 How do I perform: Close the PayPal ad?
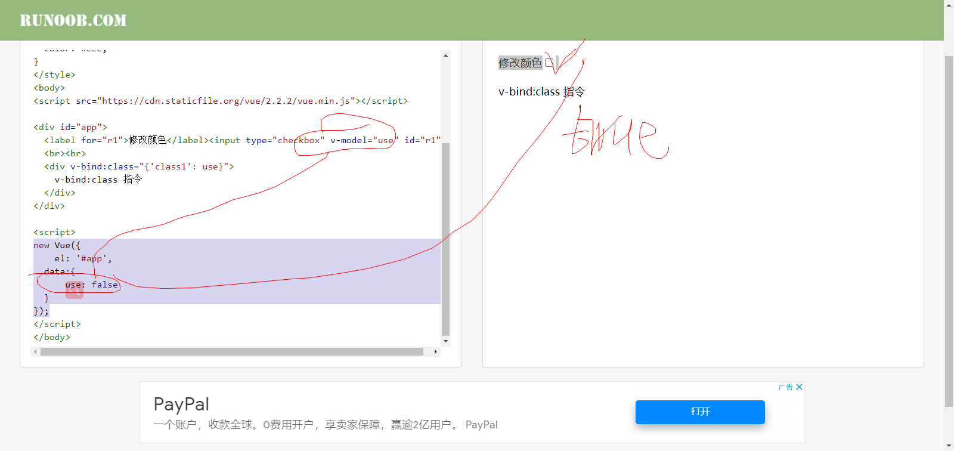point(800,387)
